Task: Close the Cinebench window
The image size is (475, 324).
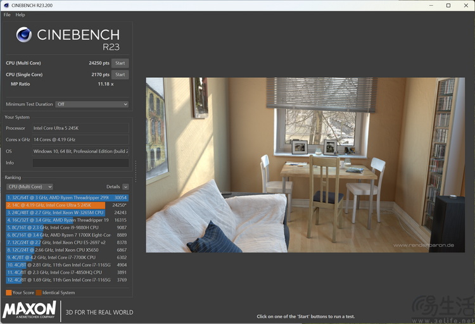Action: click(467, 5)
